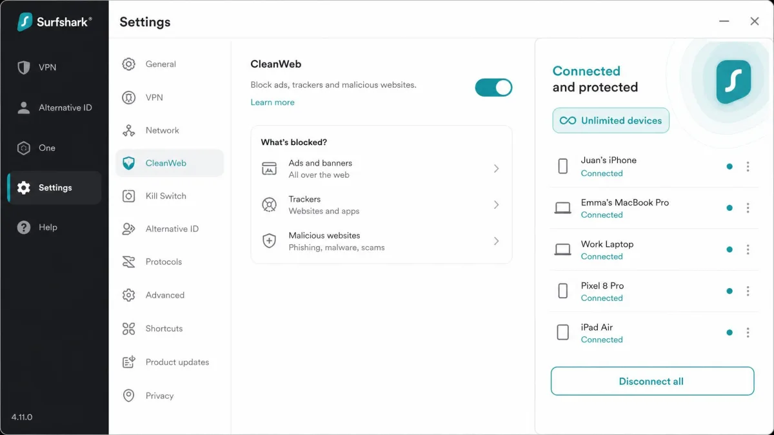Click the Trackers crosshair icon
Viewport: 774px width, 435px height.
(x=269, y=205)
